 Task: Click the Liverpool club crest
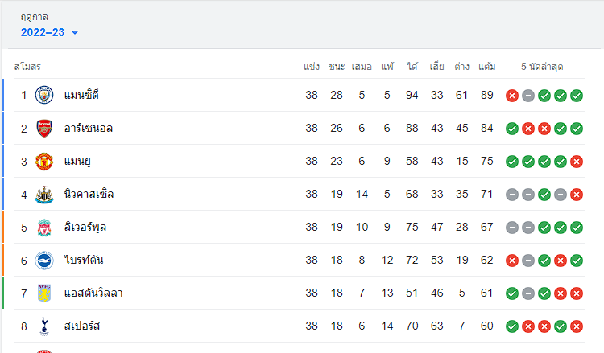click(x=44, y=228)
